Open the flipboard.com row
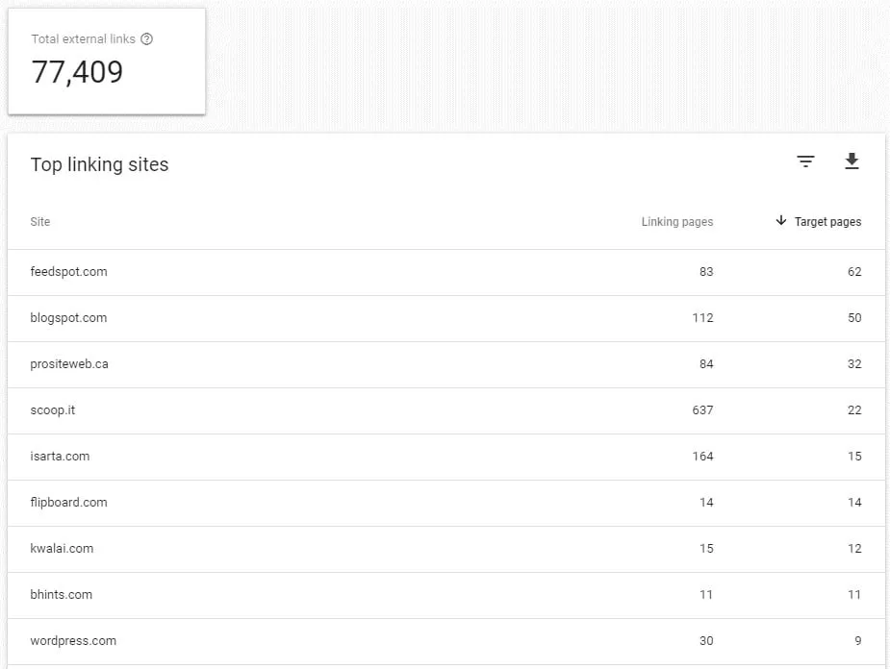The width and height of the screenshot is (890, 669). (69, 502)
